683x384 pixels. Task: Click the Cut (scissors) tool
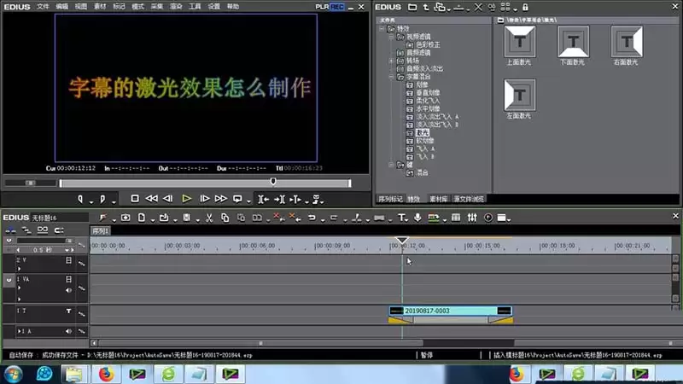[x=209, y=218]
